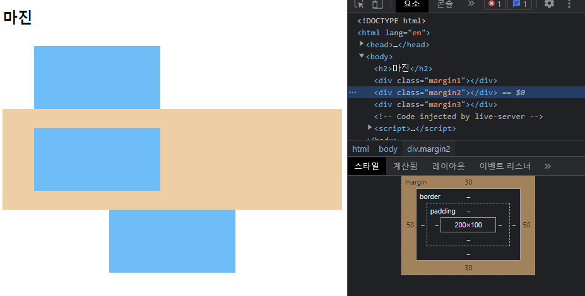Expand the script element
This screenshot has height=296, width=585.
pos(370,128)
